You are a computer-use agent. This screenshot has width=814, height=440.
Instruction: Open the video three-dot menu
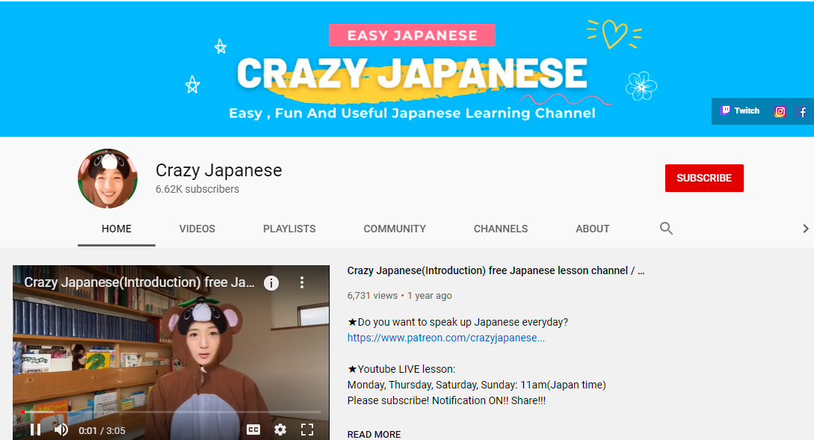302,282
